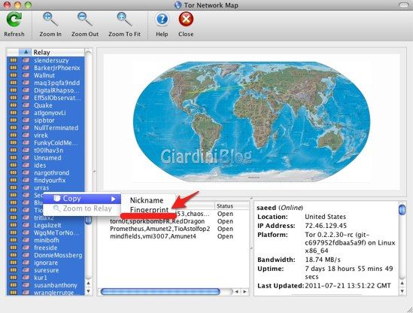The width and height of the screenshot is (413, 313).
Task: Click the red Close toolbar icon
Action: pyautogui.click(x=186, y=20)
